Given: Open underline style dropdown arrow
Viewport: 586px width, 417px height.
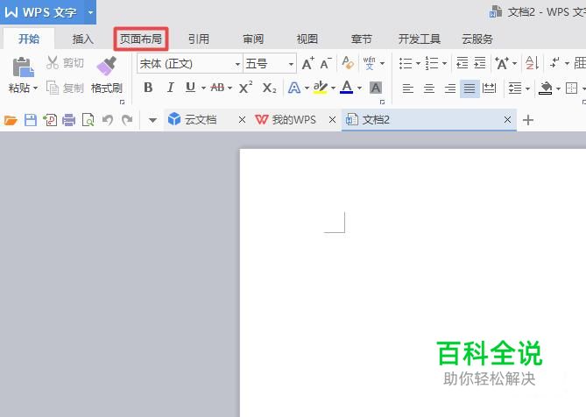Looking at the screenshot, I should point(204,88).
